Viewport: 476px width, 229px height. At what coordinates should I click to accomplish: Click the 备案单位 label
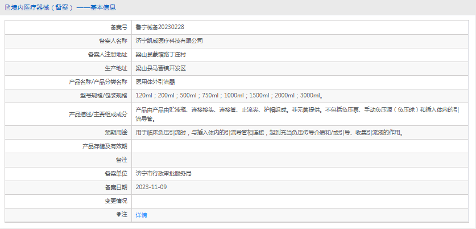tap(116, 174)
